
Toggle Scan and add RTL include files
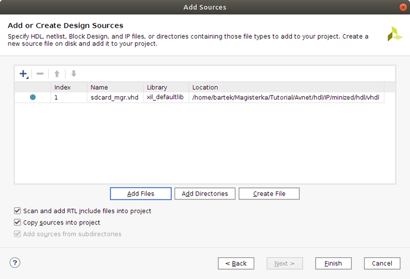coord(17,211)
